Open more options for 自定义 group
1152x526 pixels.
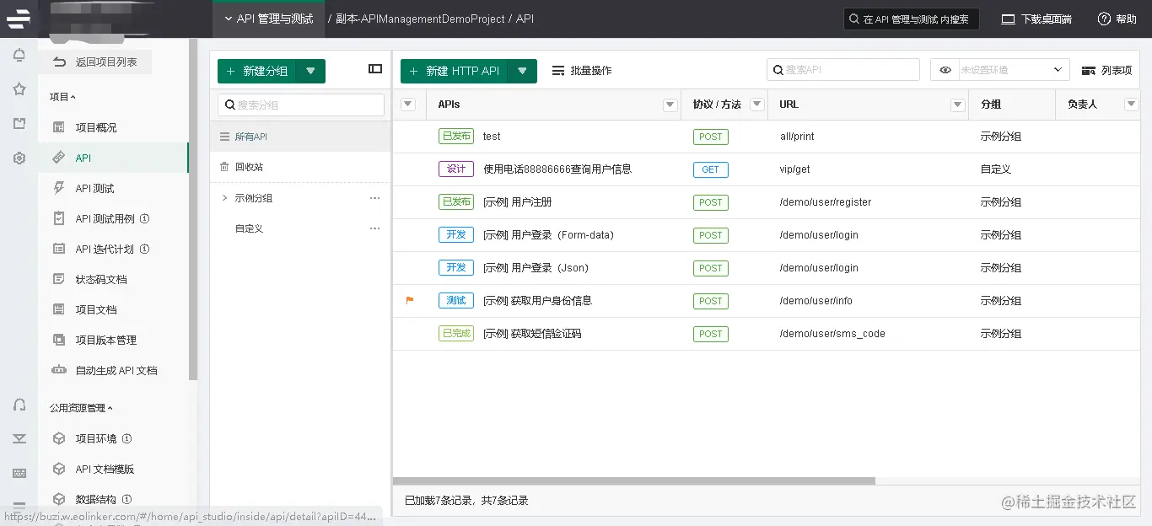point(374,228)
